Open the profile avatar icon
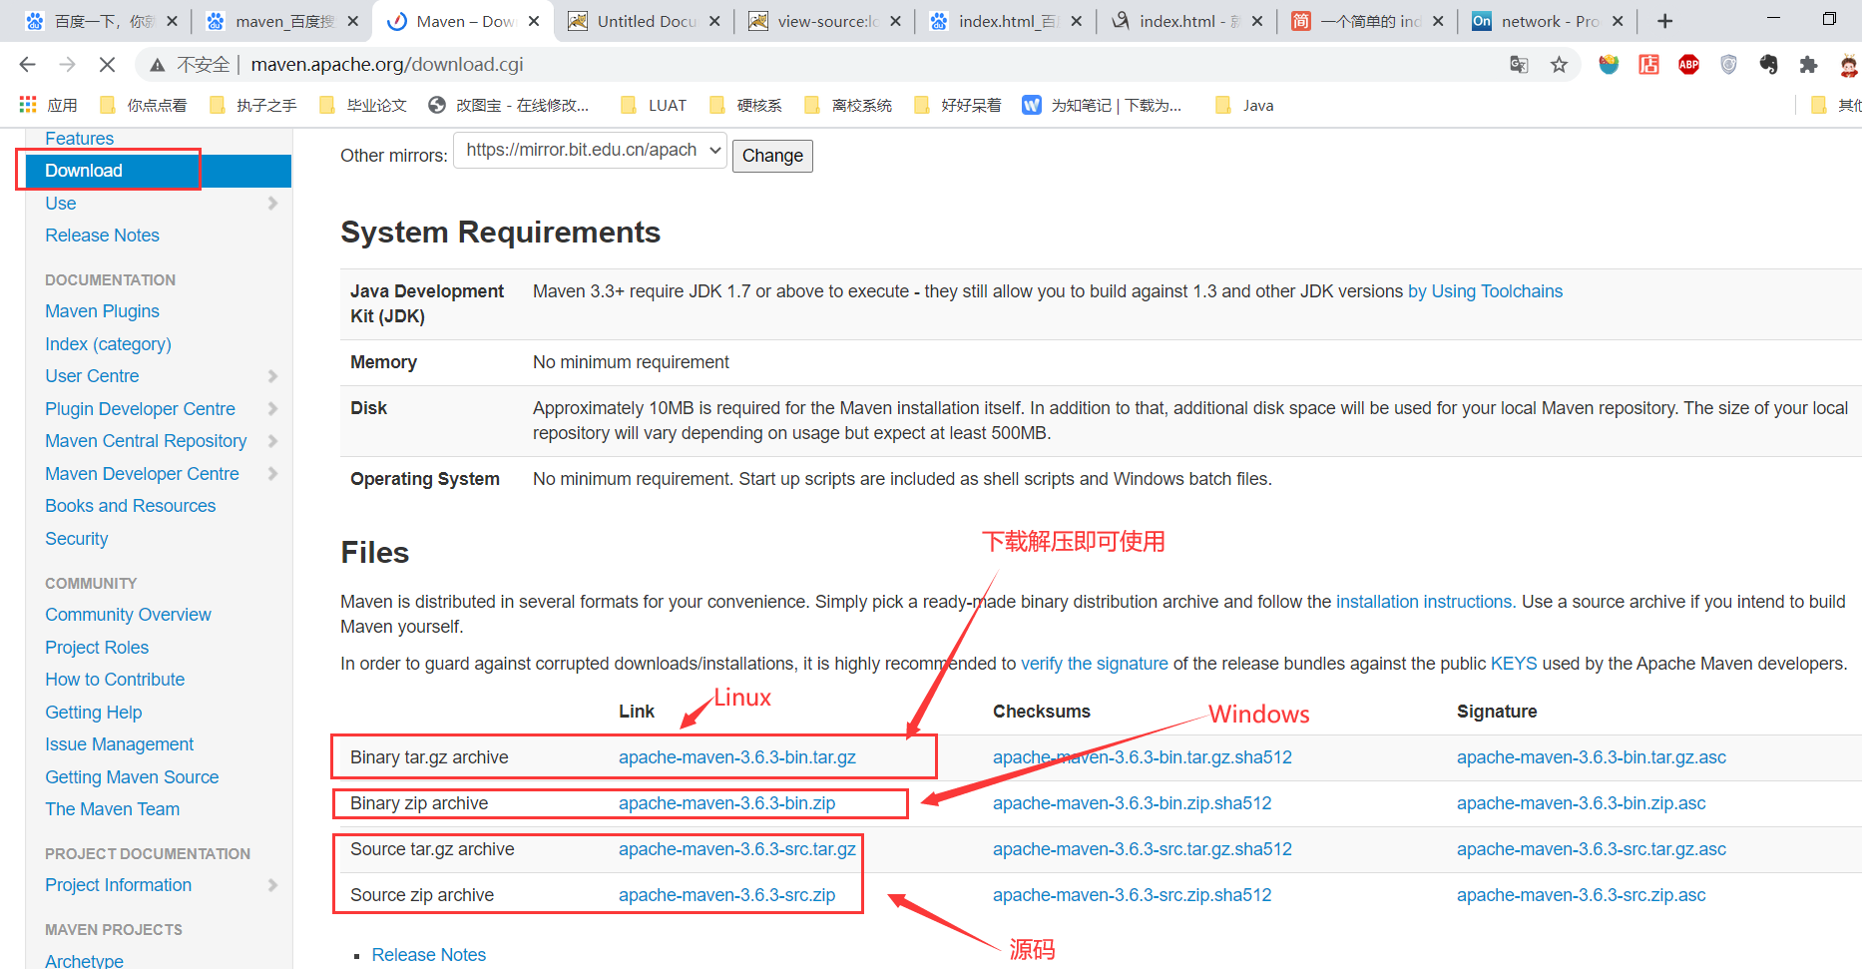This screenshot has height=972, width=1862. 1848,65
